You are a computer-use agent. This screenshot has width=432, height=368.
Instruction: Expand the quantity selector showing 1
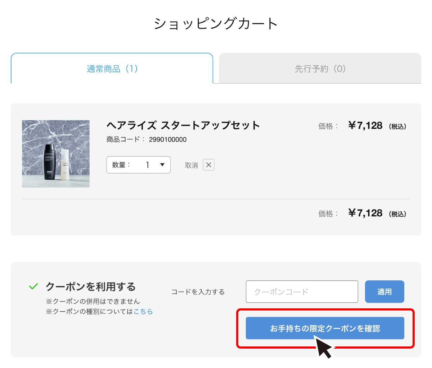pos(139,165)
